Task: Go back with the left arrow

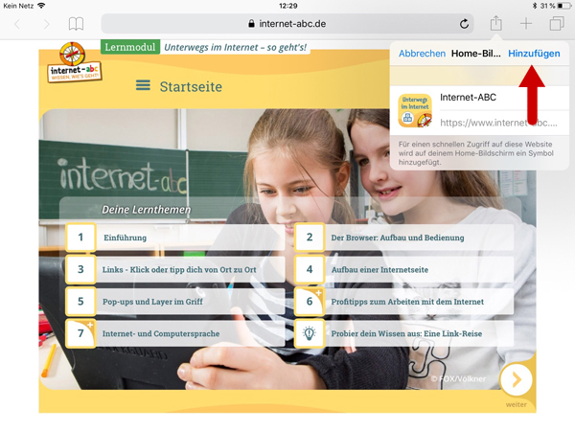Action: click(x=17, y=23)
